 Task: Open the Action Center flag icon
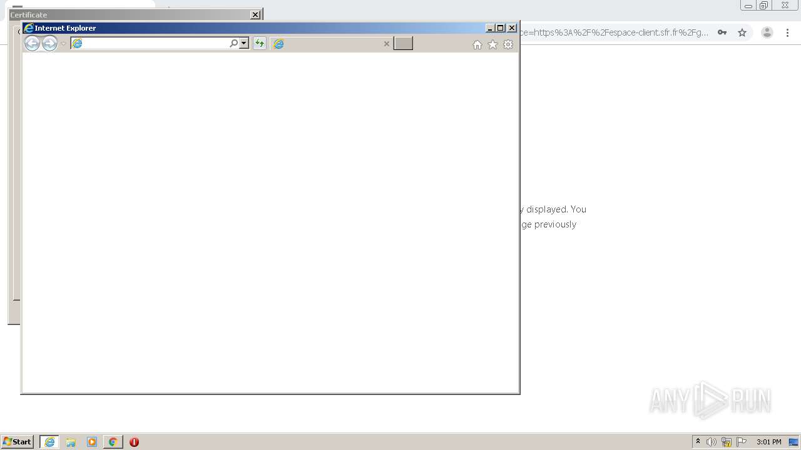(742, 442)
